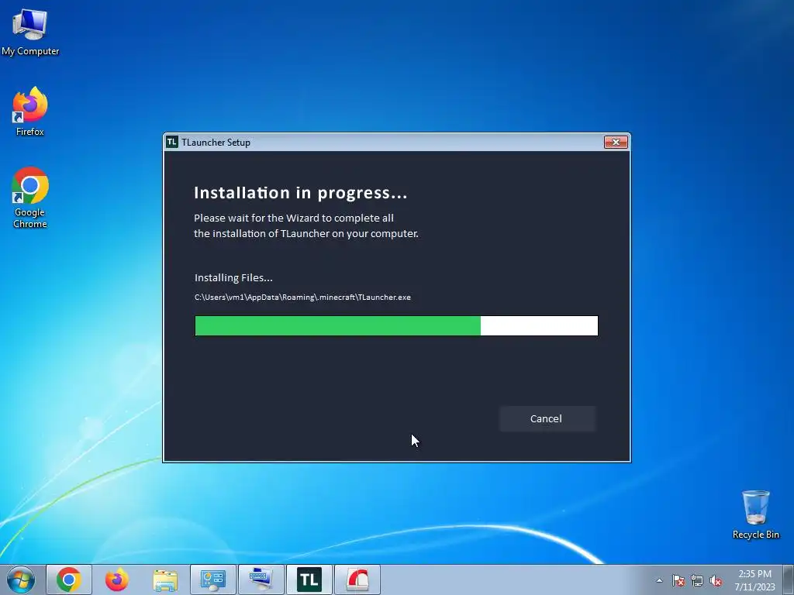Open the clock showing 2:35 PM
The width and height of the screenshot is (794, 595).
[754, 580]
